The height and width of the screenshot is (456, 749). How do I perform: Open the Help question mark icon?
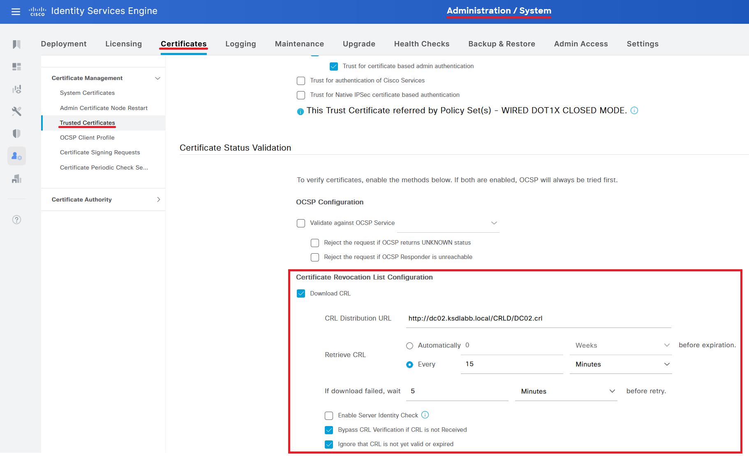coord(16,220)
